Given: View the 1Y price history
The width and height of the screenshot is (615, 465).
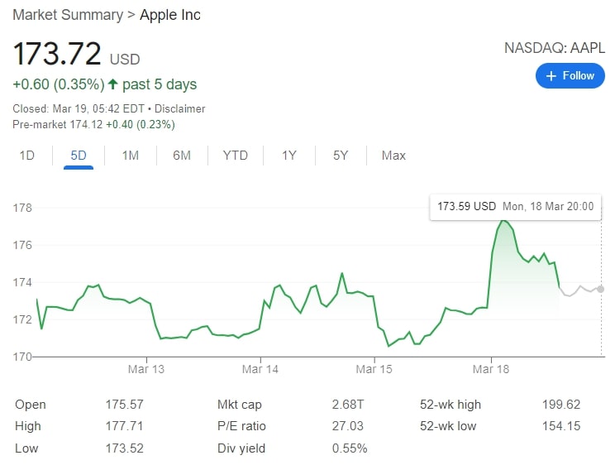Looking at the screenshot, I should (x=288, y=156).
